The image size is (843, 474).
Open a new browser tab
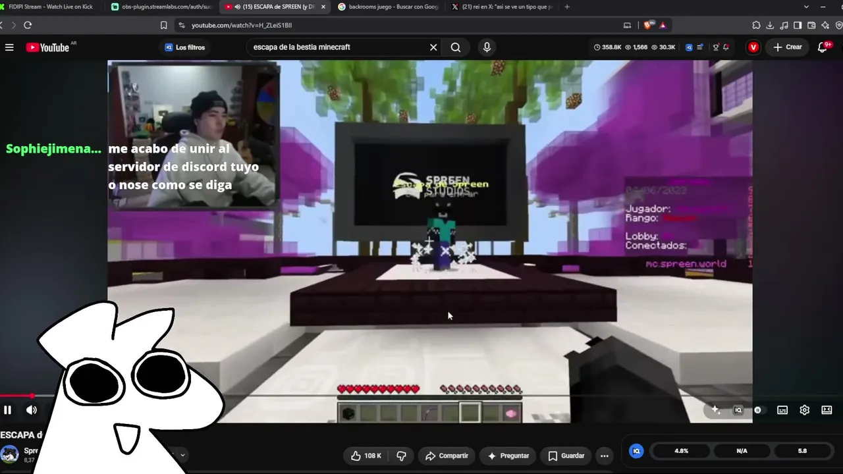point(567,7)
